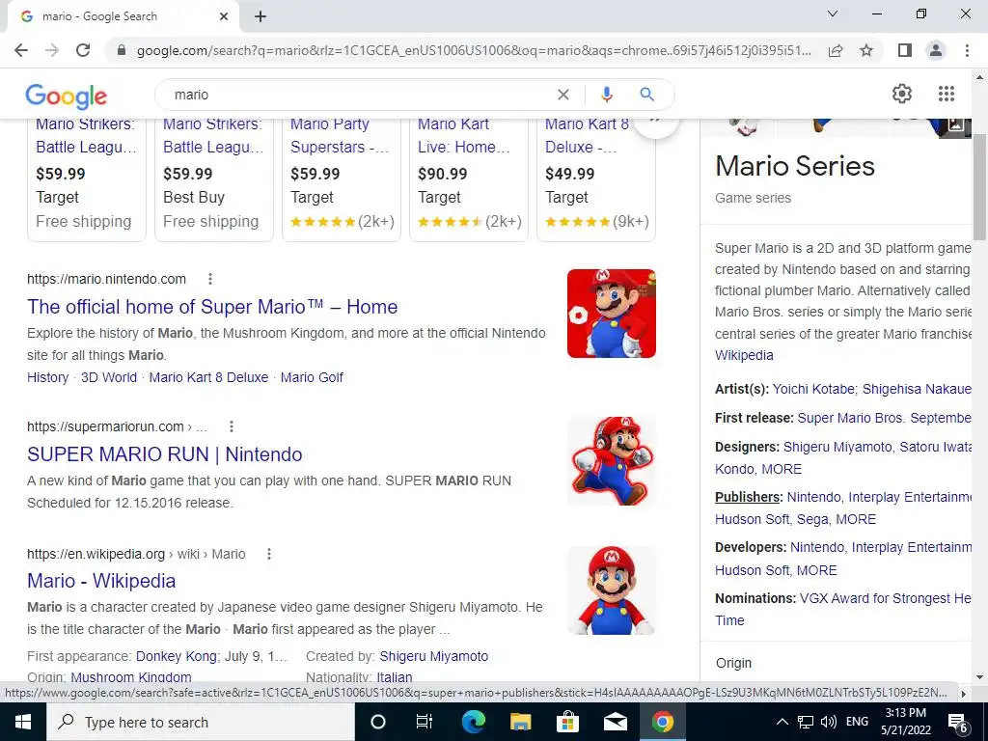Open options for supermariorun.com result
The height and width of the screenshot is (741, 988).
232,426
